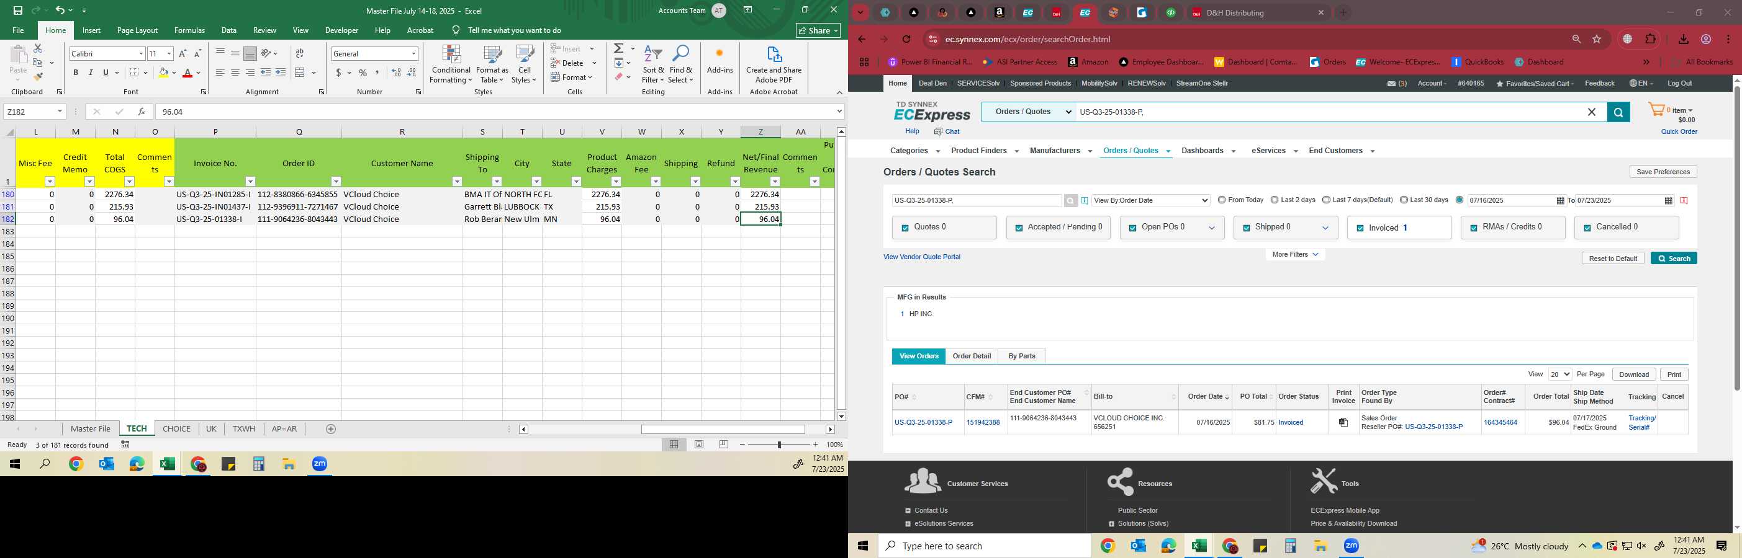Click the Save Preferences button
Viewport: 1742px width, 558px height.
click(x=1663, y=172)
